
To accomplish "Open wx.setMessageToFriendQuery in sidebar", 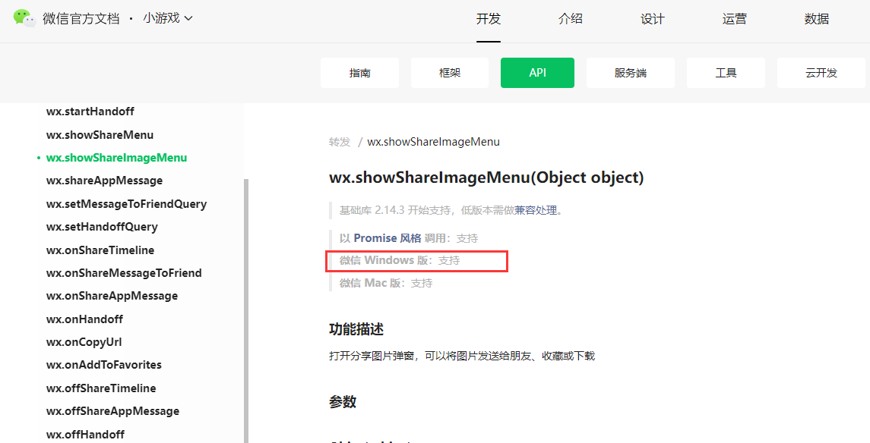I will pyautogui.click(x=126, y=204).
